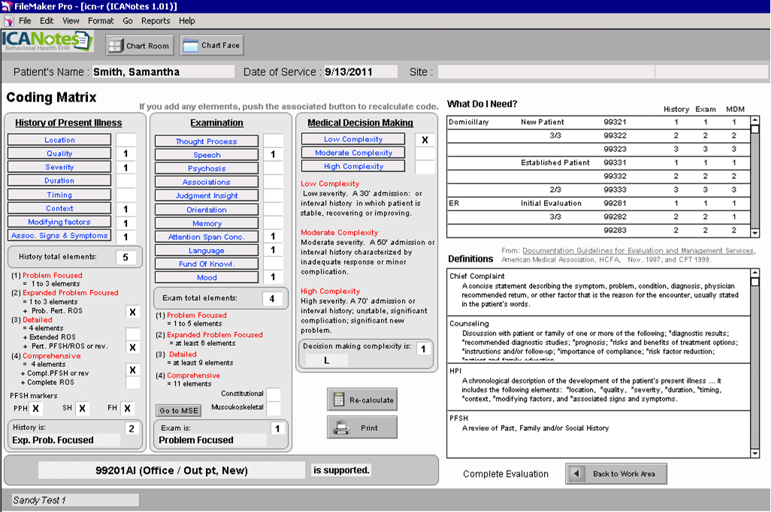Image resolution: width=771 pixels, height=512 pixels.
Task: Click the Go to MSE button
Action: click(179, 411)
